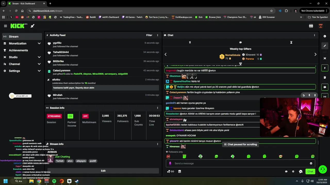This screenshot has width=330, height=185.
Task: Open Stream info options menu
Action: pos(158,144)
